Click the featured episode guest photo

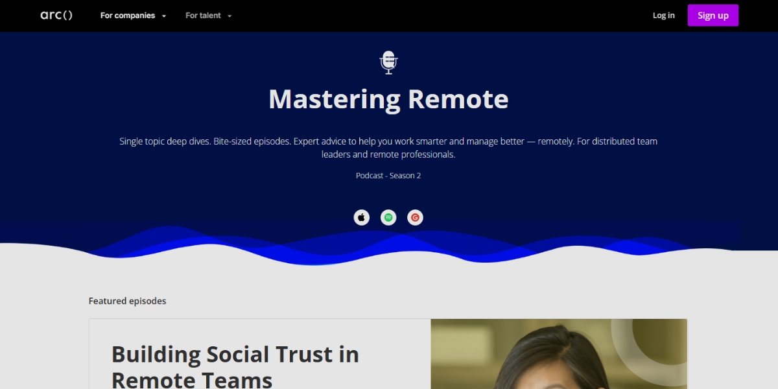(x=559, y=354)
